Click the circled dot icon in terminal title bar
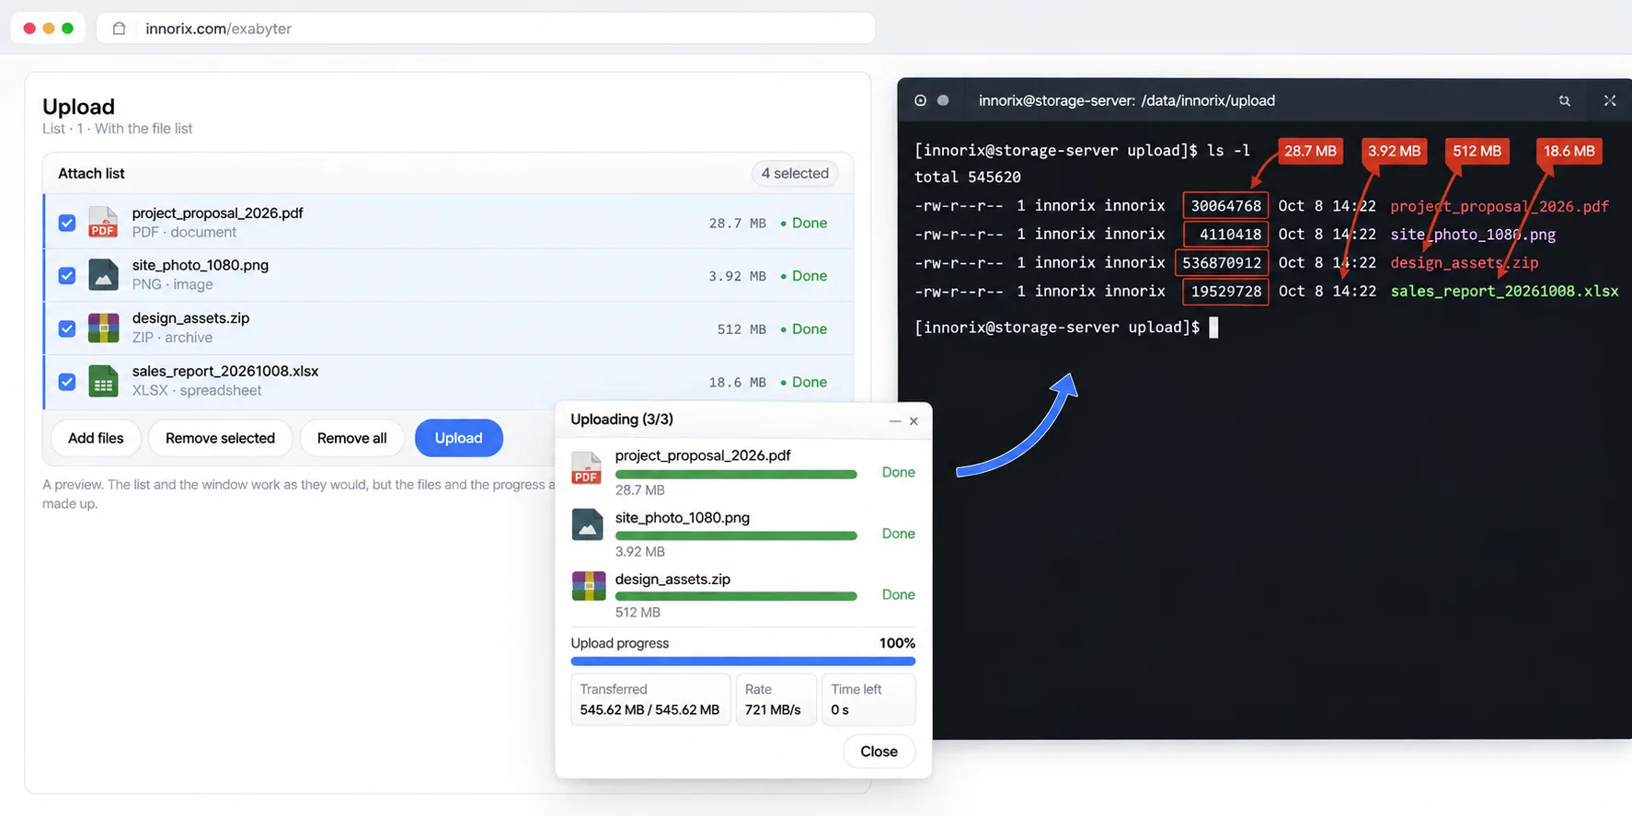Image resolution: width=1632 pixels, height=816 pixels. 920,100
